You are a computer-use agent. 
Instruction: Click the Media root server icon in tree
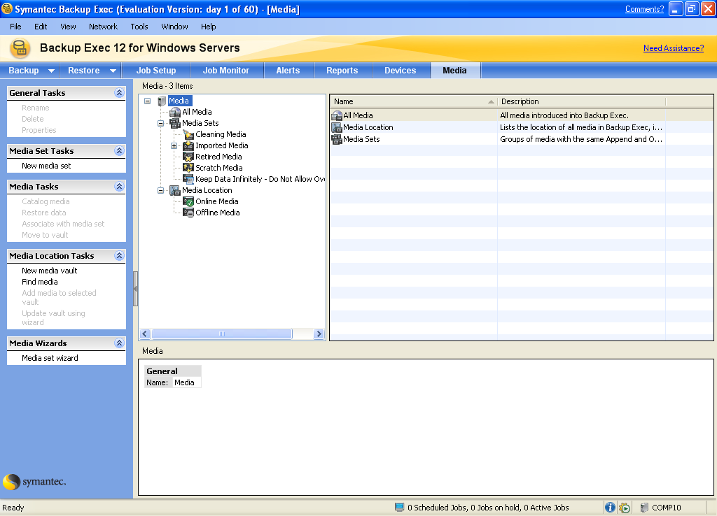click(x=162, y=101)
